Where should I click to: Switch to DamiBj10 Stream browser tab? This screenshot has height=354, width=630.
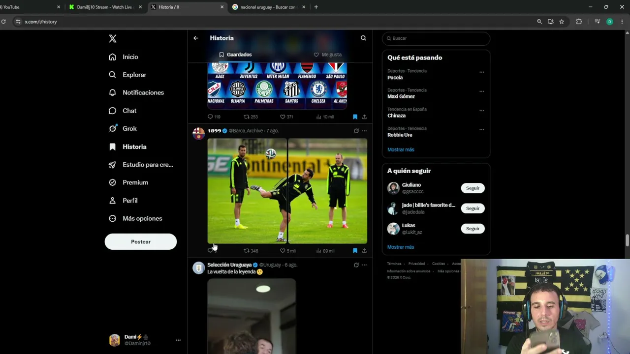pyautogui.click(x=105, y=7)
